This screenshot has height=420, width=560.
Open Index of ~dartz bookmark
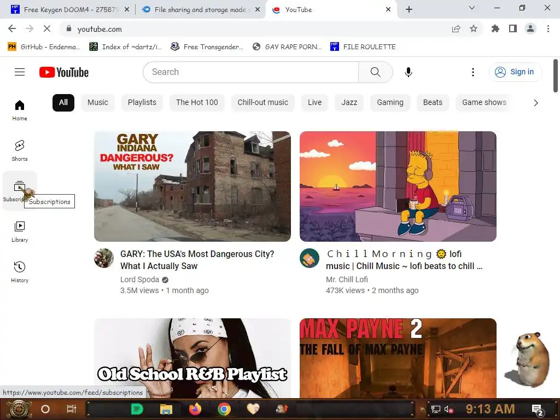coord(125,47)
